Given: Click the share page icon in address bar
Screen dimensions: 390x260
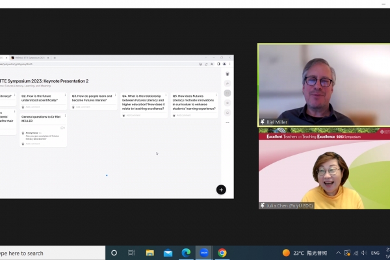Looking at the screenshot, I should 206,64.
